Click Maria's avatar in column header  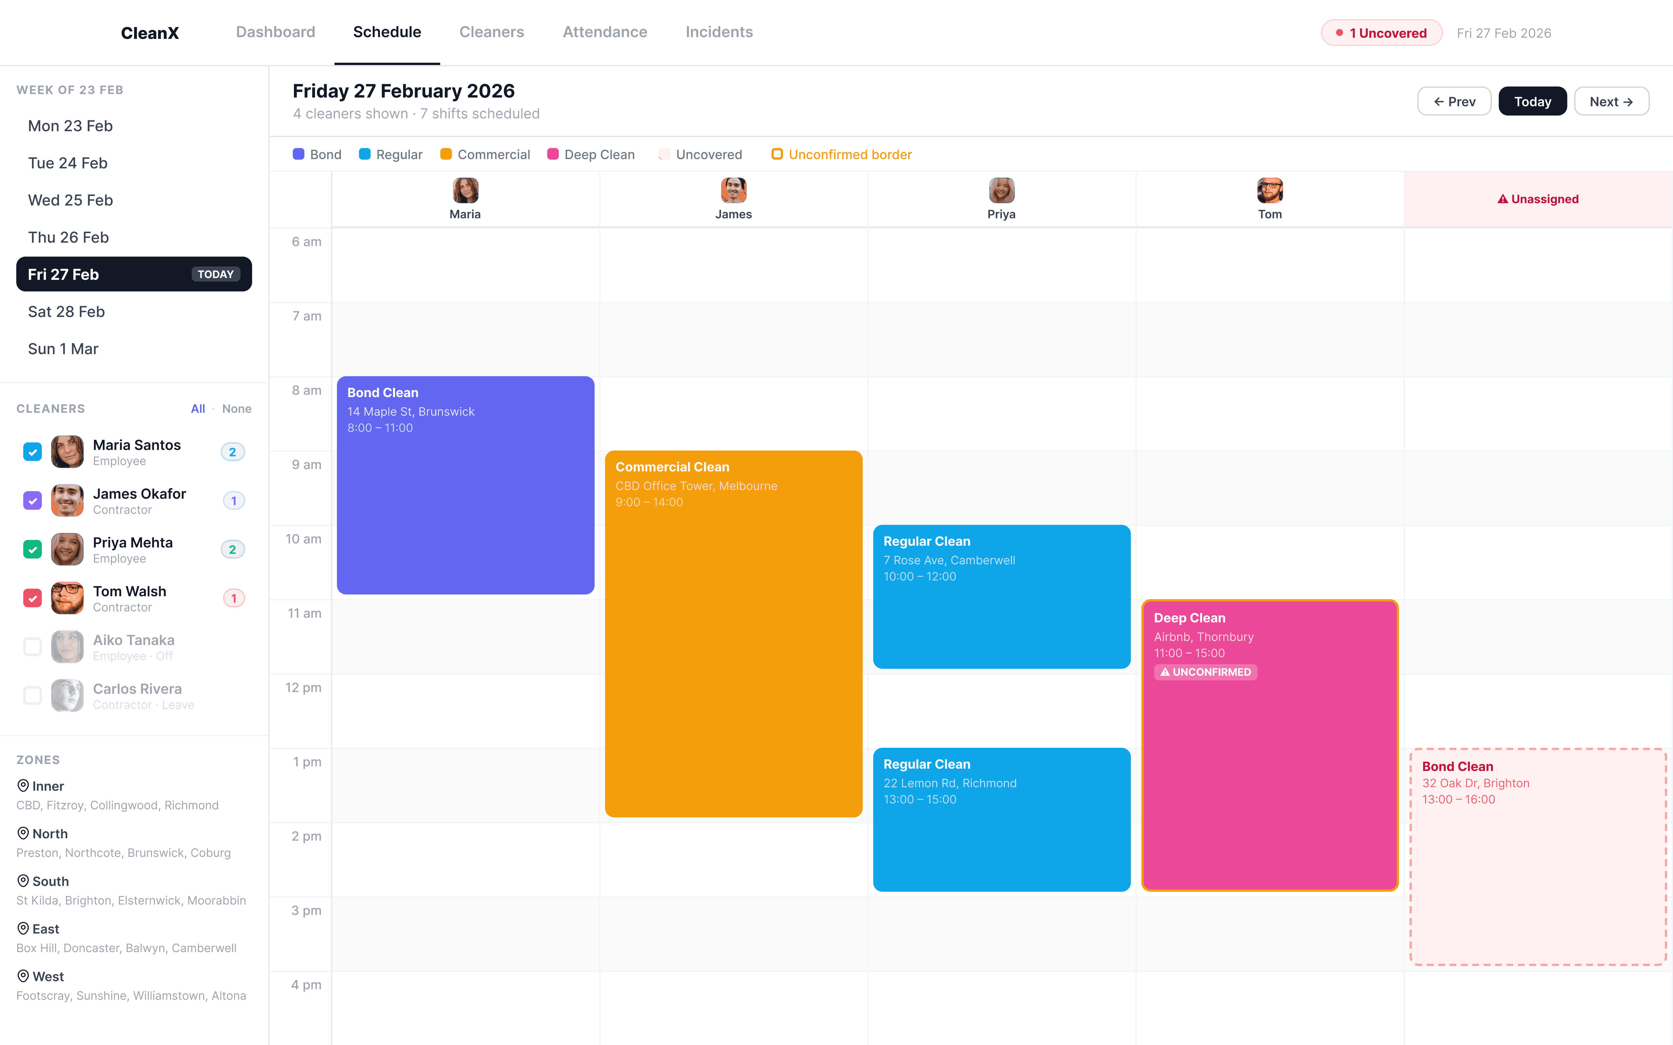(x=465, y=190)
